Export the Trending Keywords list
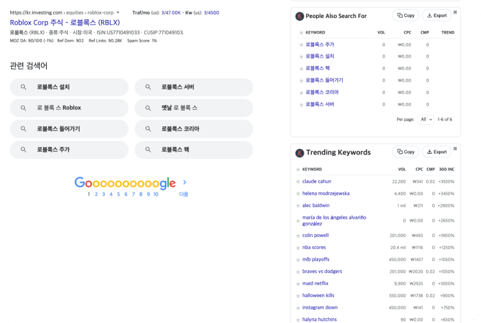Viewport: 481px width, 323px height. 437,151
